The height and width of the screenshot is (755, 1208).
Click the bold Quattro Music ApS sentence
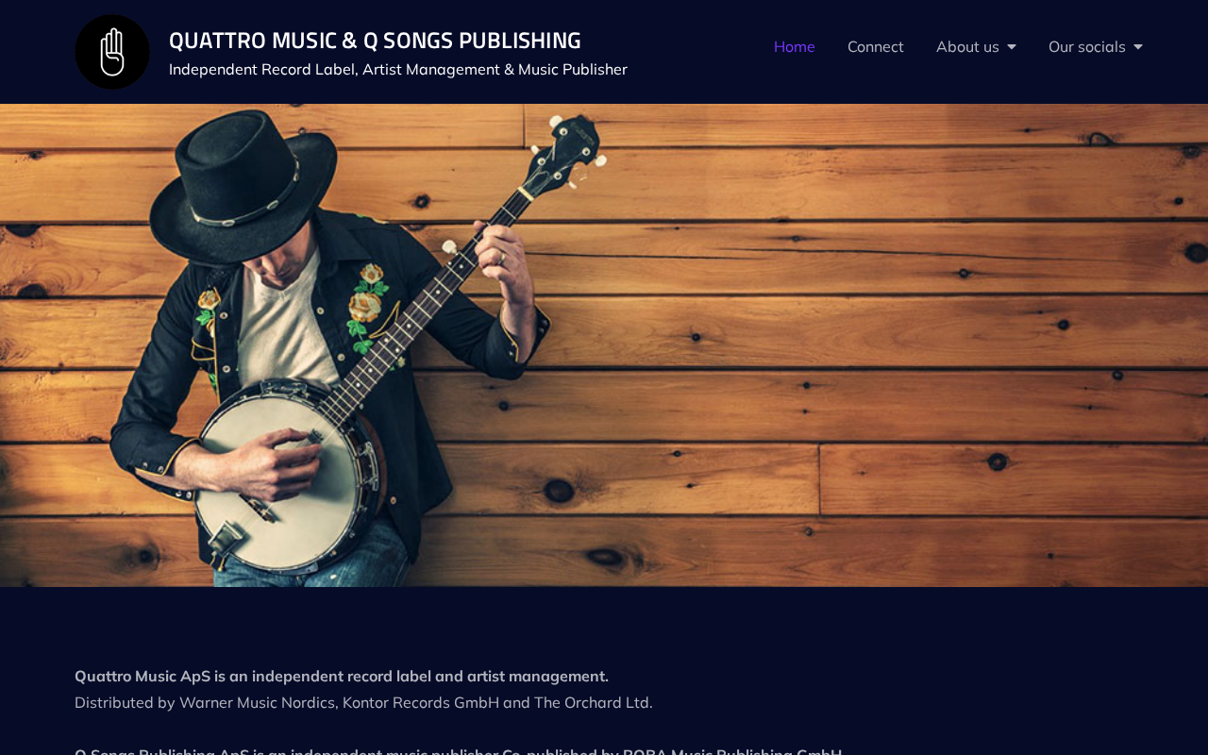point(342,676)
